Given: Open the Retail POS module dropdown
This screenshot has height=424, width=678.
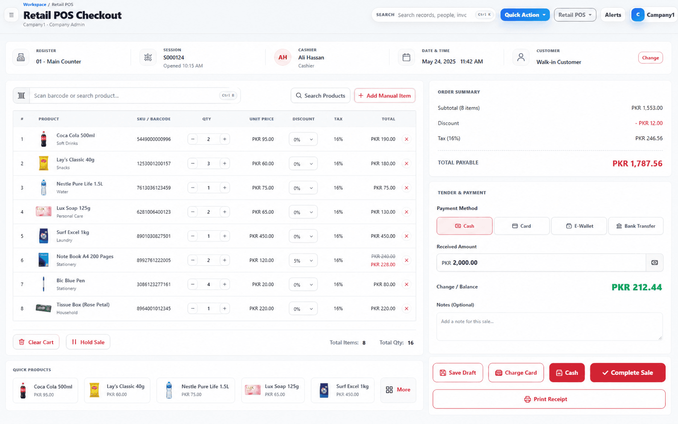Looking at the screenshot, I should coord(575,15).
